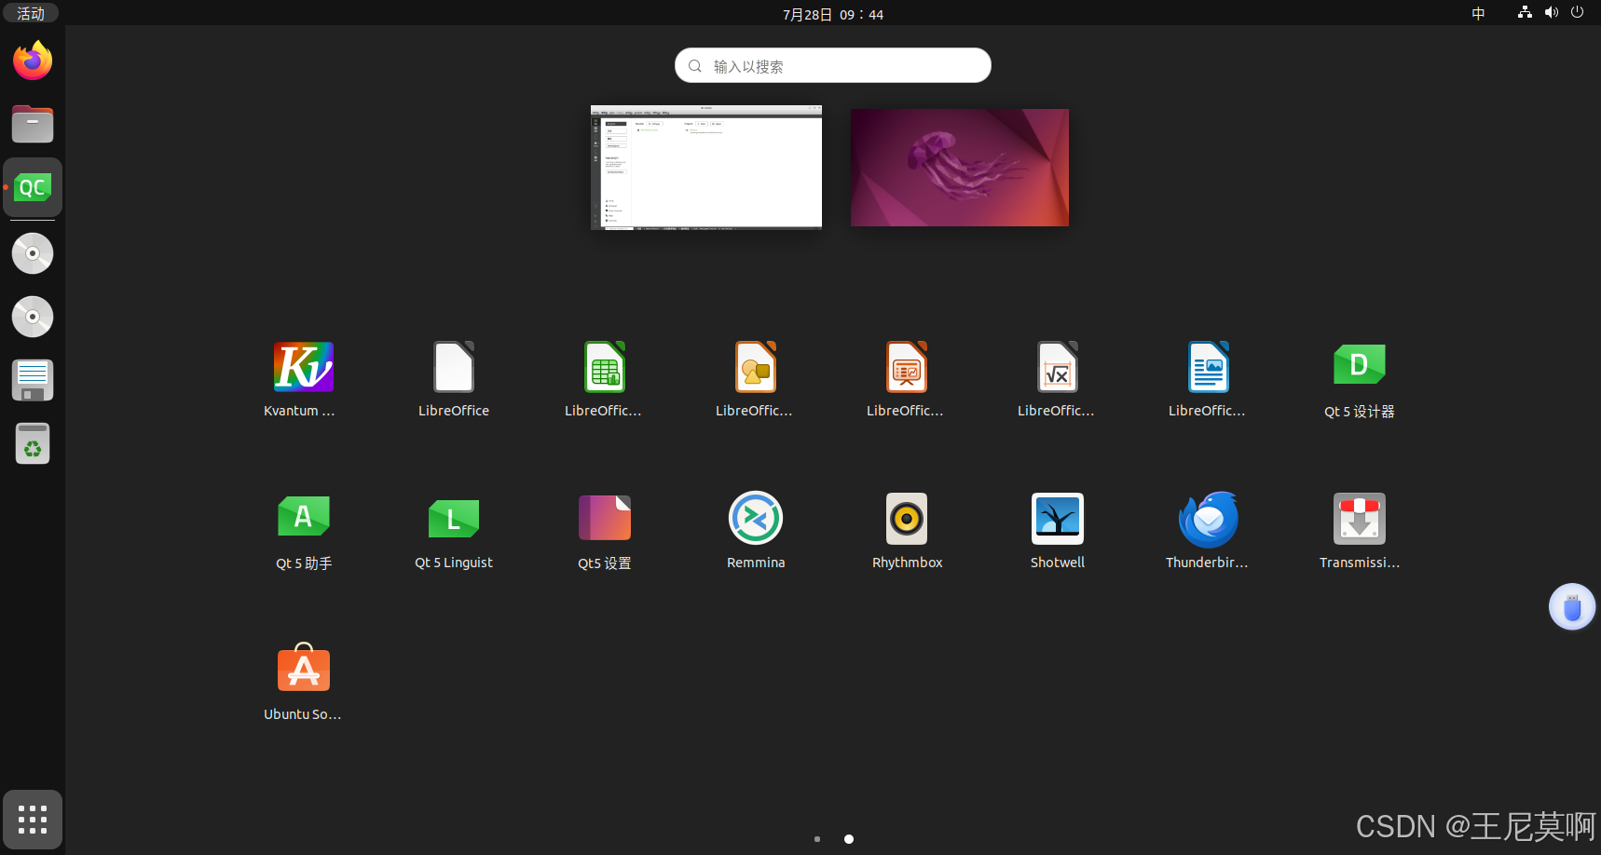Open the floppy drive icon in the dock
Viewport: 1601px width, 855px height.
click(x=33, y=380)
